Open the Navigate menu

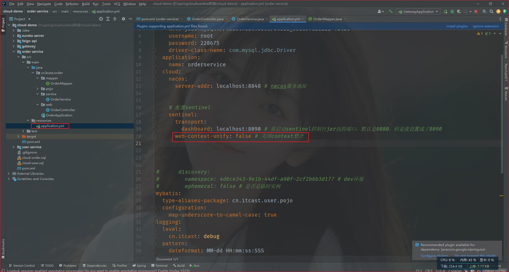coord(44,4)
